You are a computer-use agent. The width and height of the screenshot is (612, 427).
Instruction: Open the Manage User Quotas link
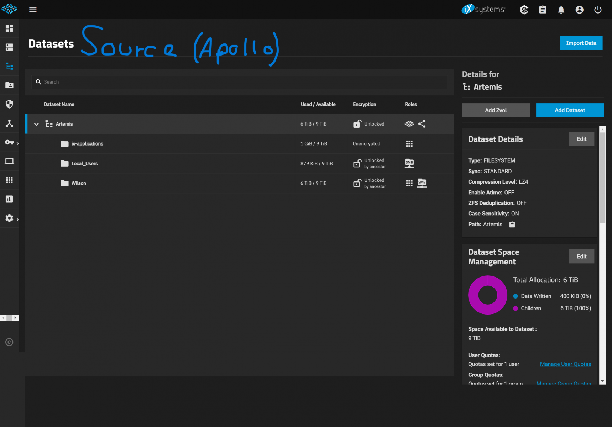pos(565,364)
